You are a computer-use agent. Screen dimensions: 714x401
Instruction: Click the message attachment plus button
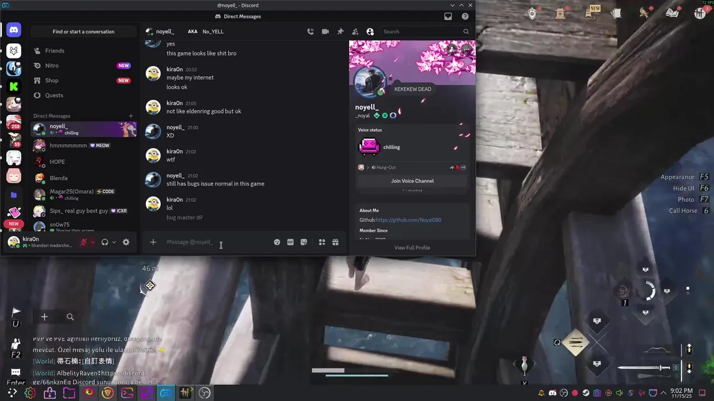click(x=153, y=242)
